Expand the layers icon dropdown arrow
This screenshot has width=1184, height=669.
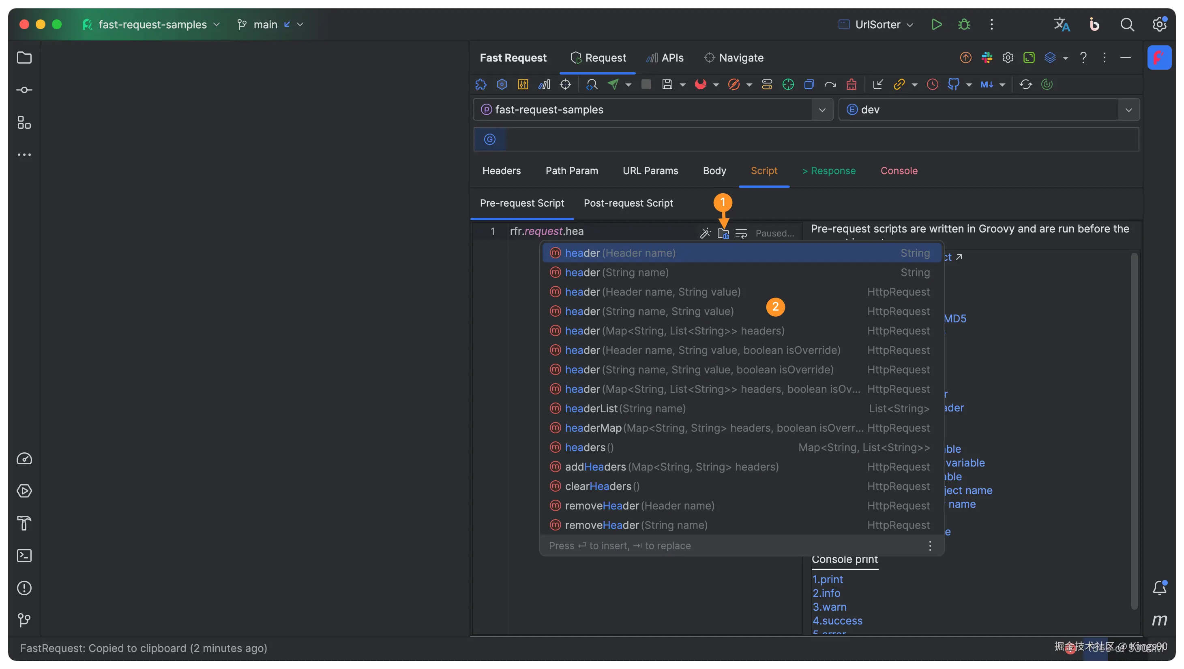click(1065, 58)
